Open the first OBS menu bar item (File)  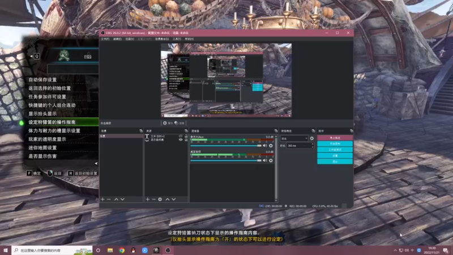105,39
